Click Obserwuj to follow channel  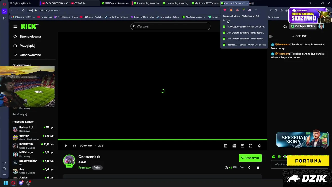[x=250, y=158]
